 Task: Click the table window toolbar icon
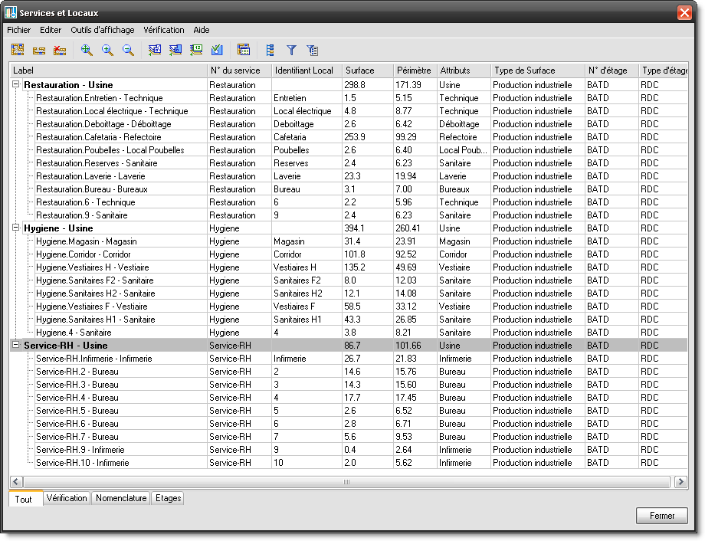(x=244, y=50)
